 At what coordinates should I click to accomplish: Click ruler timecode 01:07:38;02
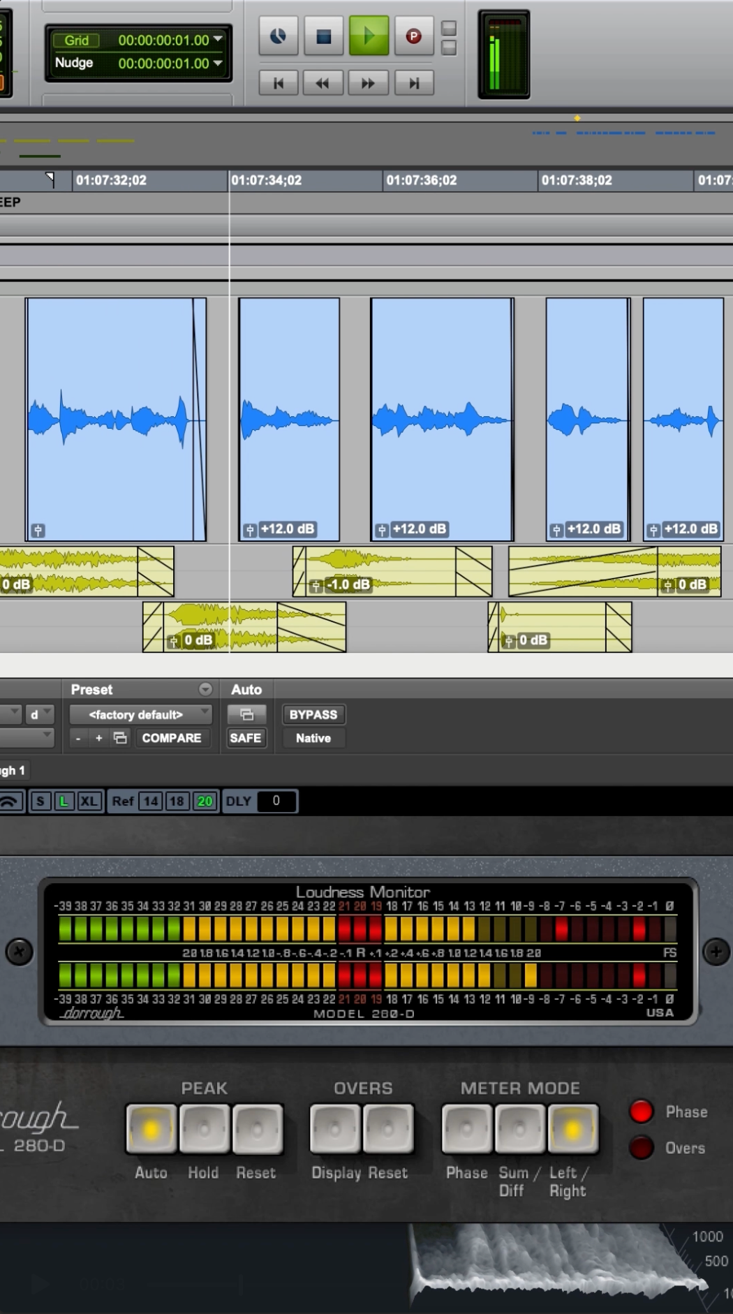(x=577, y=180)
